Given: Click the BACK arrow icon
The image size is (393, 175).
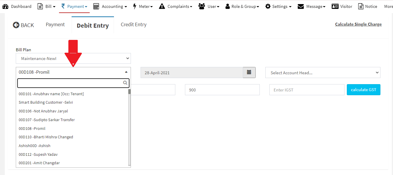Looking at the screenshot, I should (16, 25).
